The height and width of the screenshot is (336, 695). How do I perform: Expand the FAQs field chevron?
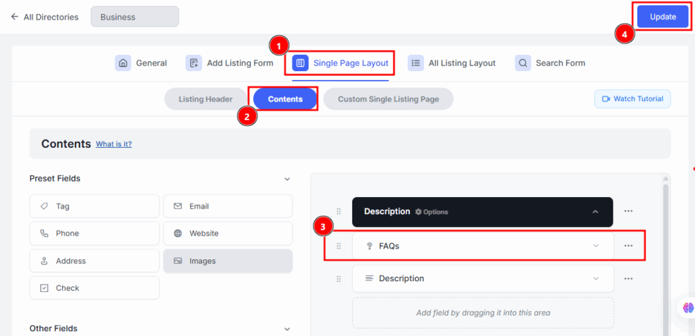pos(596,246)
